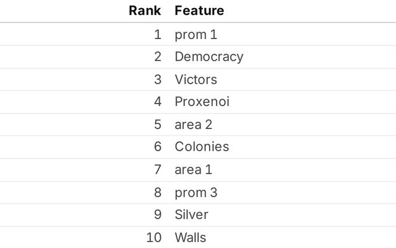
Task: Click the Silver feature cell
Action: (x=191, y=215)
